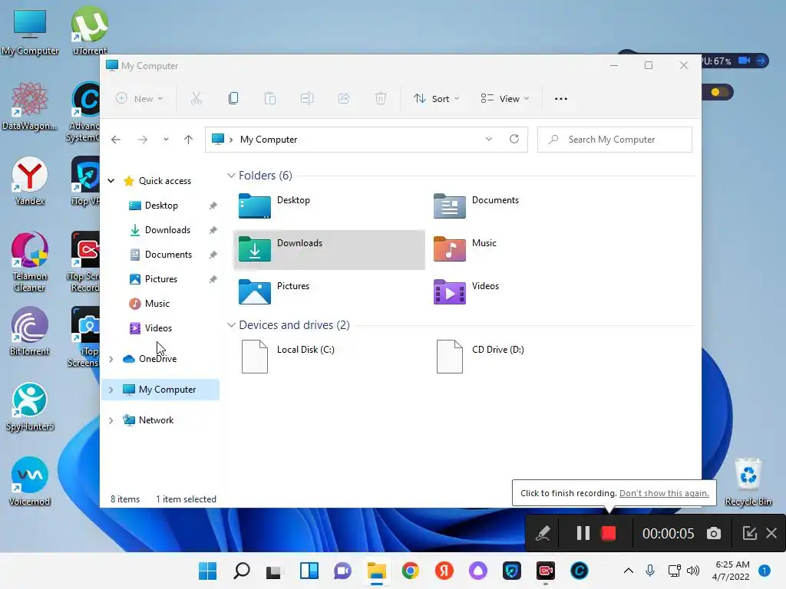Close the recorder control bar
Viewport: 786px width, 589px height.
click(771, 533)
